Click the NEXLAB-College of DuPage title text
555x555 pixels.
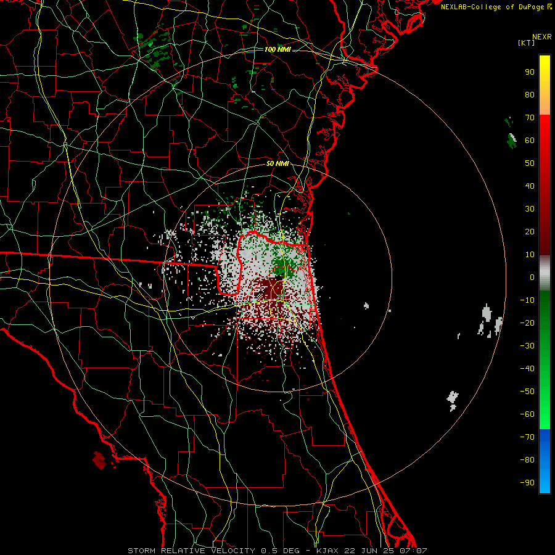[496, 7]
